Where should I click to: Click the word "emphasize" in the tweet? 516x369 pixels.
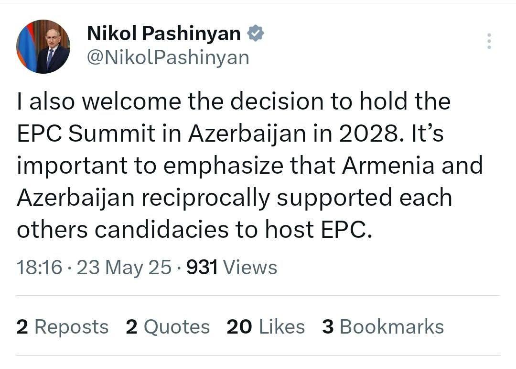click(x=223, y=166)
